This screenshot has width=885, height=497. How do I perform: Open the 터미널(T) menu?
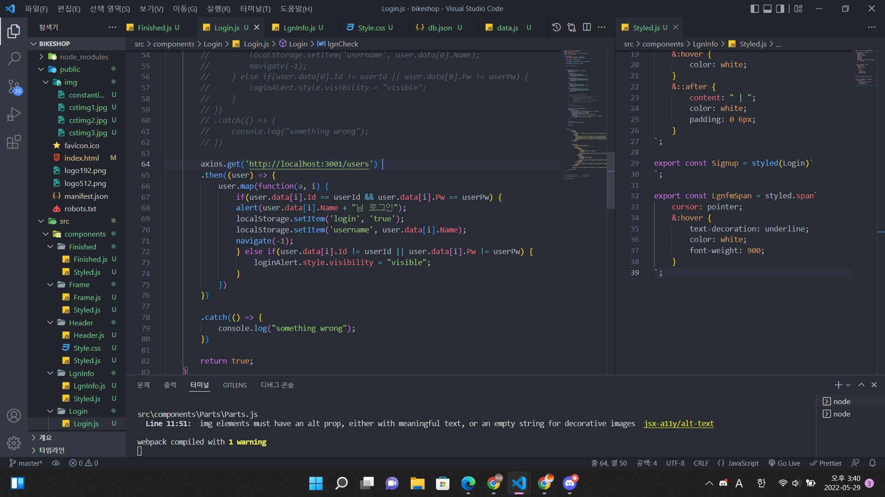[255, 9]
